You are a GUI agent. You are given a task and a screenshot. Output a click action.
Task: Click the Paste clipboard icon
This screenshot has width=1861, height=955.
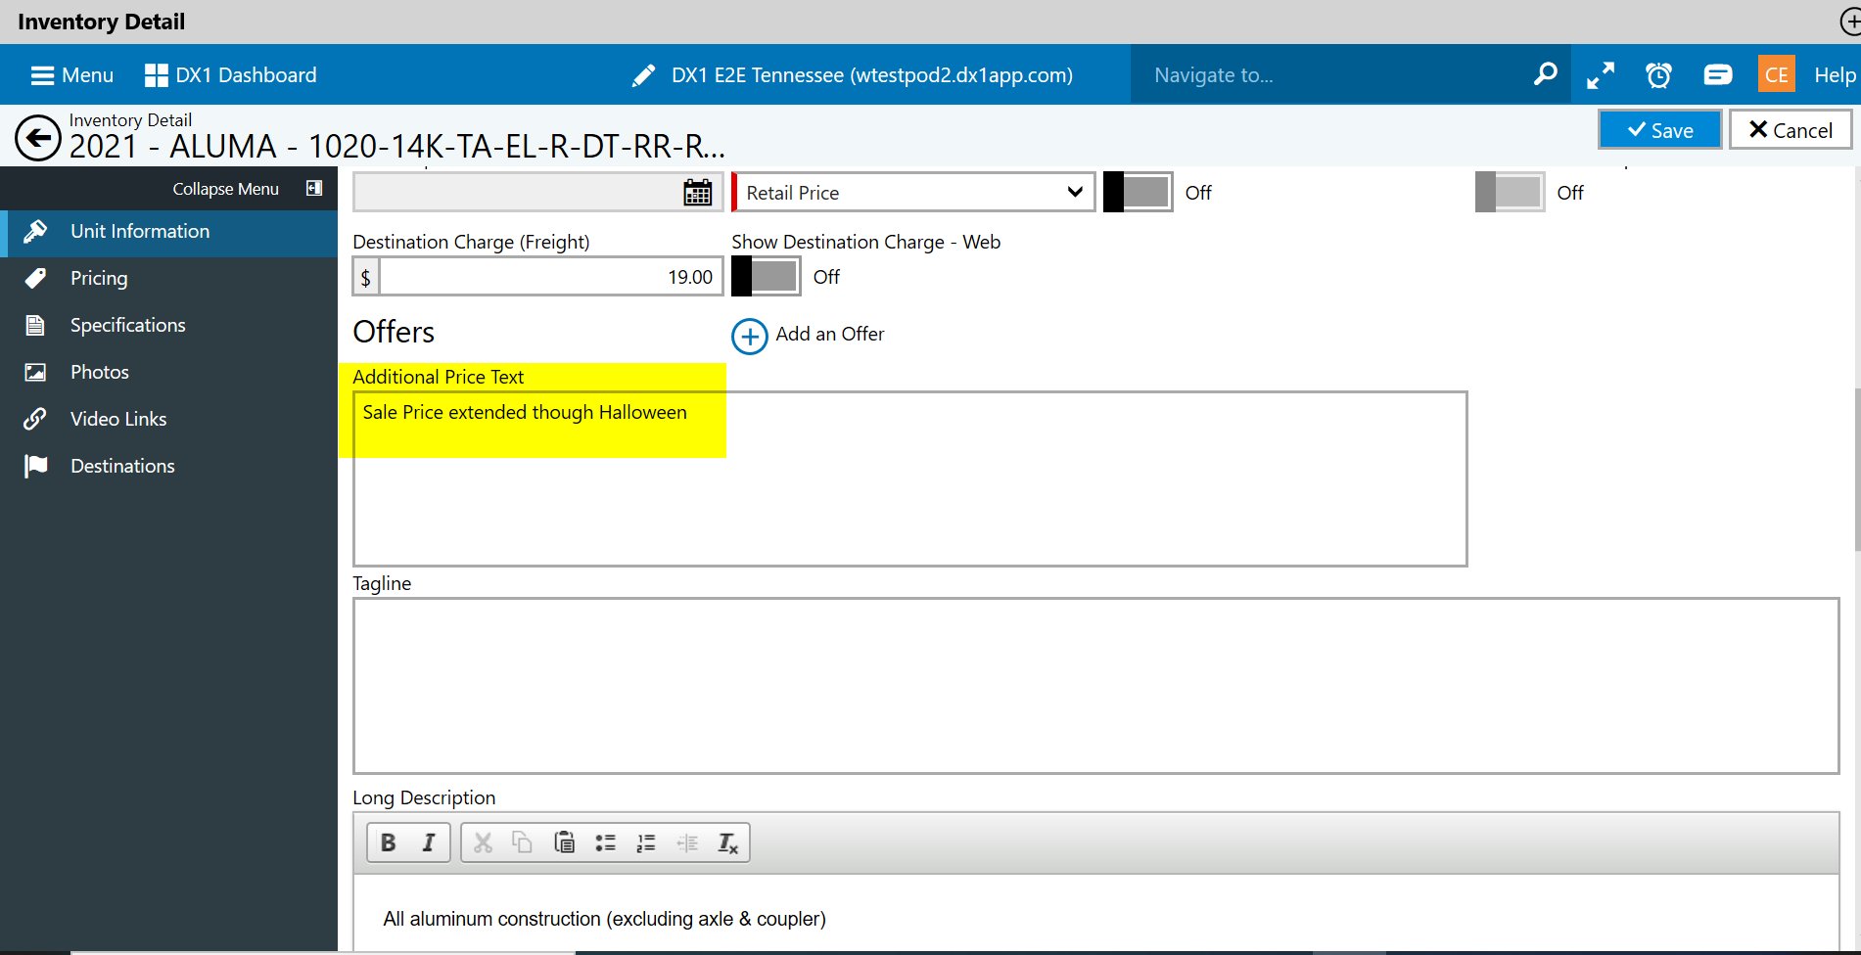(x=564, y=842)
